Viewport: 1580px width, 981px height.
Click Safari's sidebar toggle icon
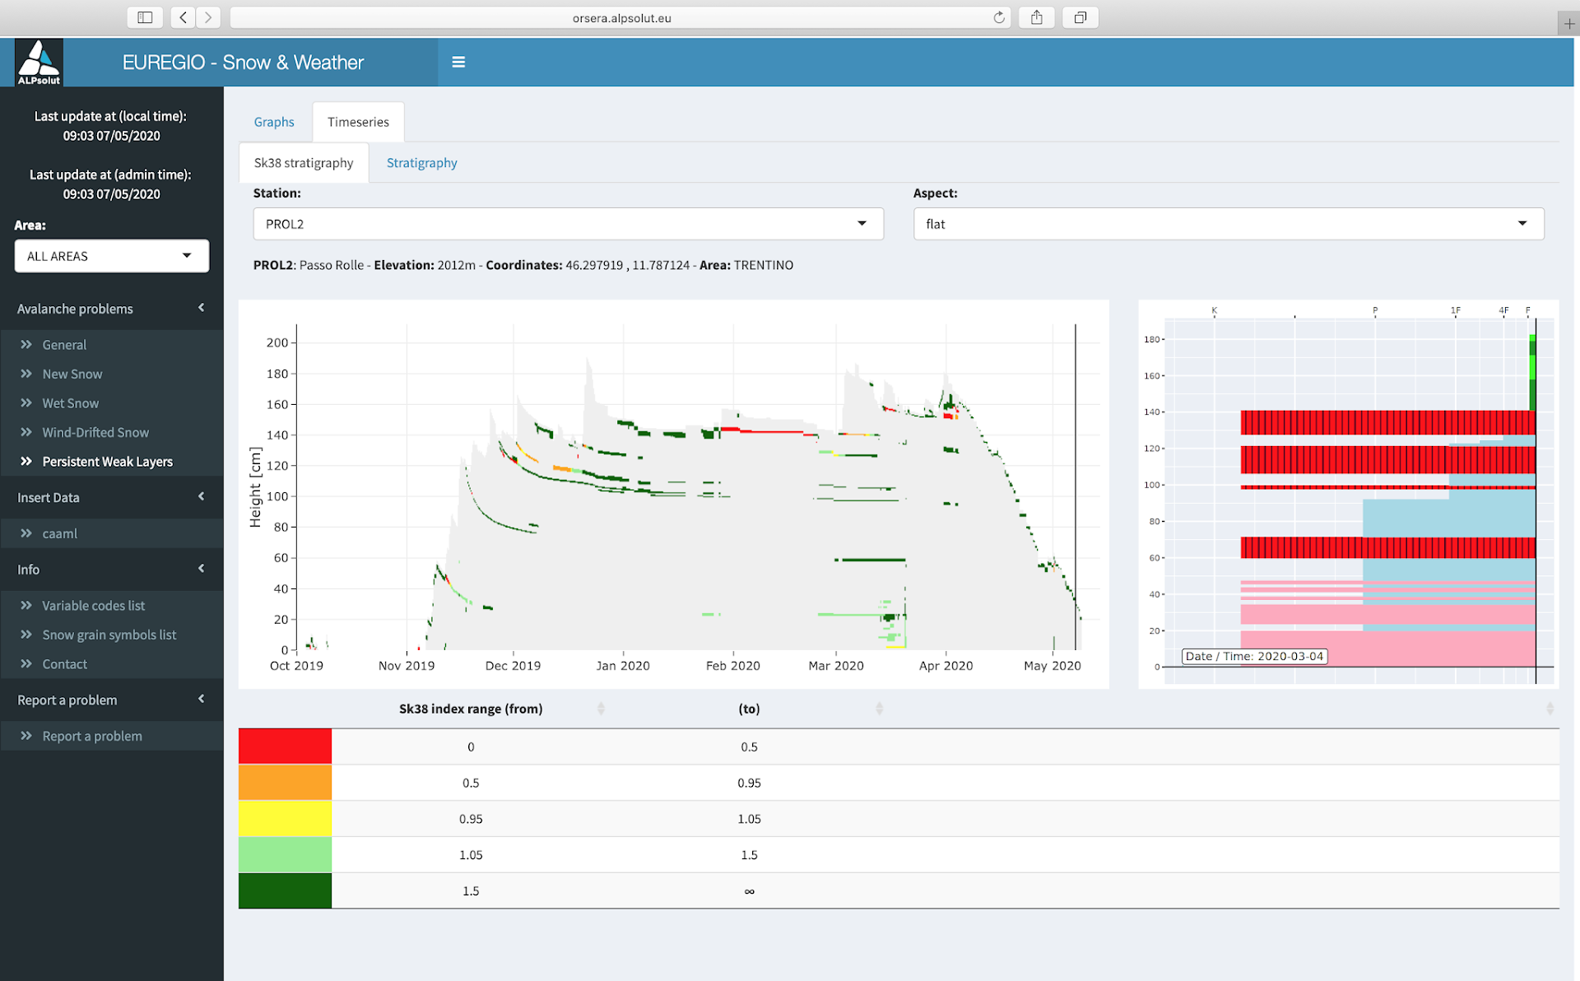pos(145,17)
